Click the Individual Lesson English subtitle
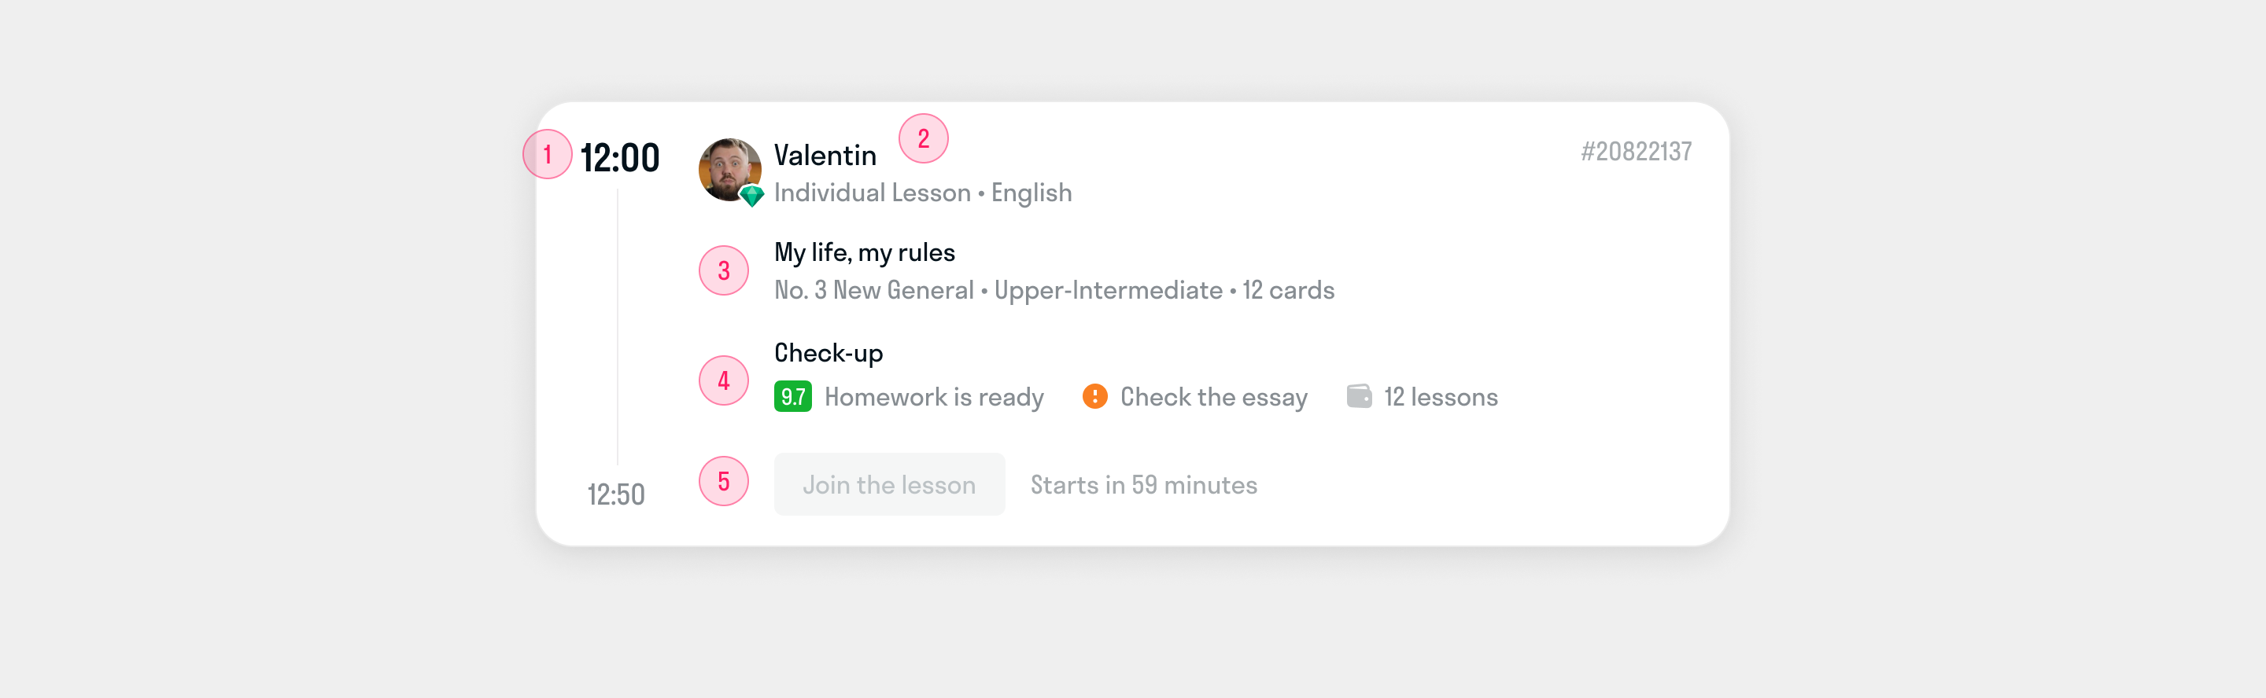2266x698 pixels. click(922, 193)
